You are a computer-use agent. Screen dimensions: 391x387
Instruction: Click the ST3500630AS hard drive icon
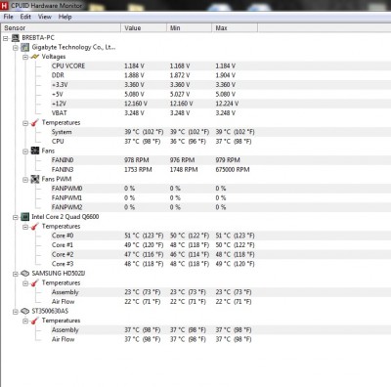[25, 311]
